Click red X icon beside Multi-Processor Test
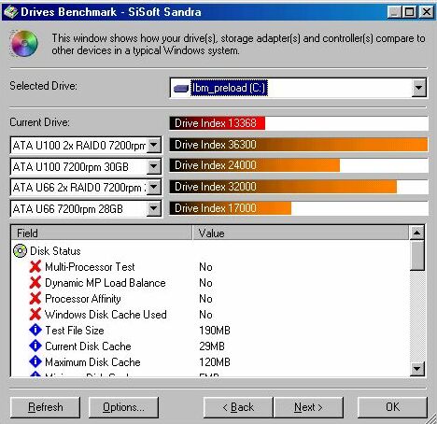Image resolution: width=437 pixels, height=424 pixels. click(x=35, y=267)
